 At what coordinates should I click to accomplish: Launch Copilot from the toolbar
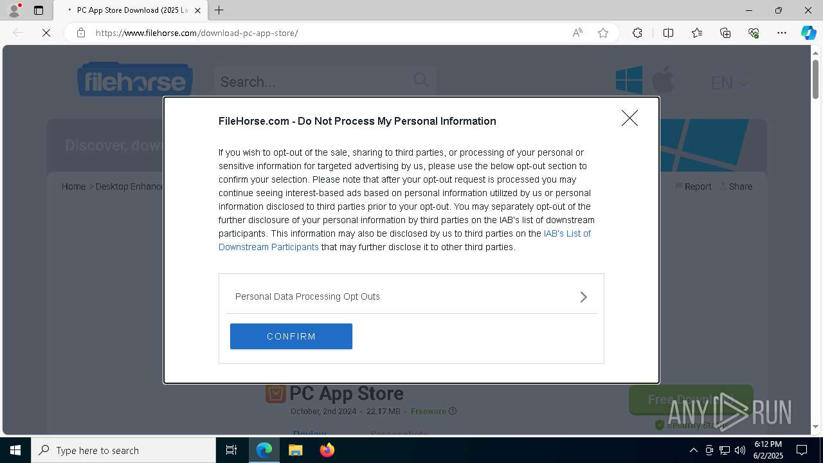pyautogui.click(x=808, y=33)
